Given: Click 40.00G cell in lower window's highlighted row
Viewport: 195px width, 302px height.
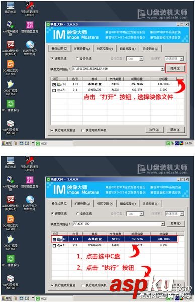Looking at the screenshot, I should click(164, 239).
